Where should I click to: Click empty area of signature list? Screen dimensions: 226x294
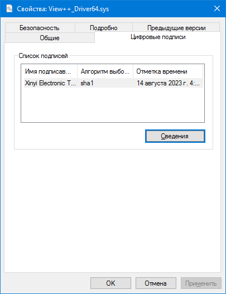(113, 105)
